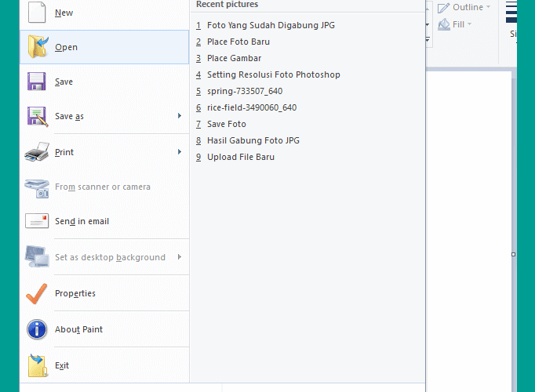
Task: Click the Properties checkmark icon
Action: 37,293
